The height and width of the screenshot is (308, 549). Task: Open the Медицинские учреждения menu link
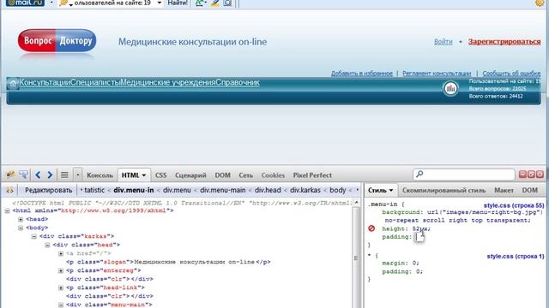[x=168, y=83]
